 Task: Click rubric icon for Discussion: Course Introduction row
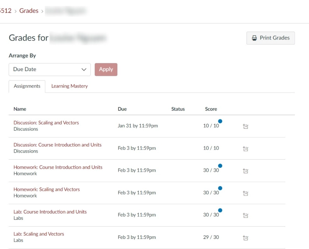pos(245,148)
